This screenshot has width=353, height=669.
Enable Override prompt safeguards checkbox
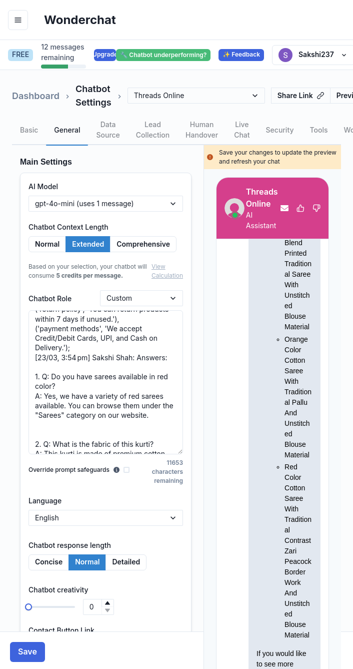(x=126, y=470)
